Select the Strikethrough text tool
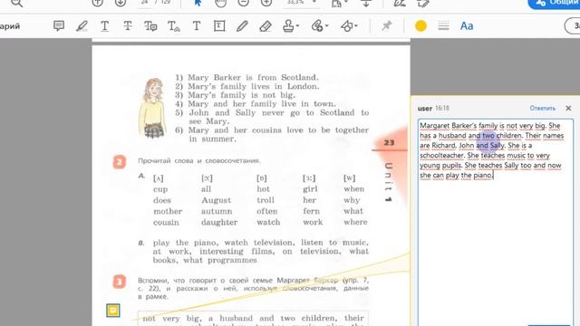The height and width of the screenshot is (326, 580). 128,26
